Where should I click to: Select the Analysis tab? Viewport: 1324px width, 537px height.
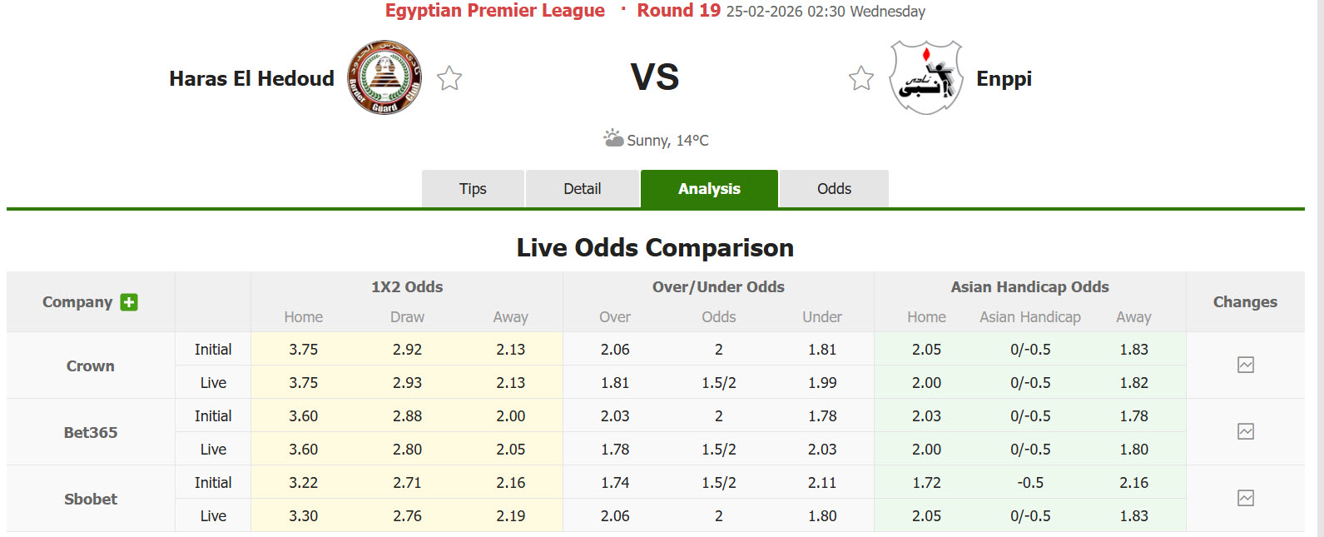click(x=709, y=189)
